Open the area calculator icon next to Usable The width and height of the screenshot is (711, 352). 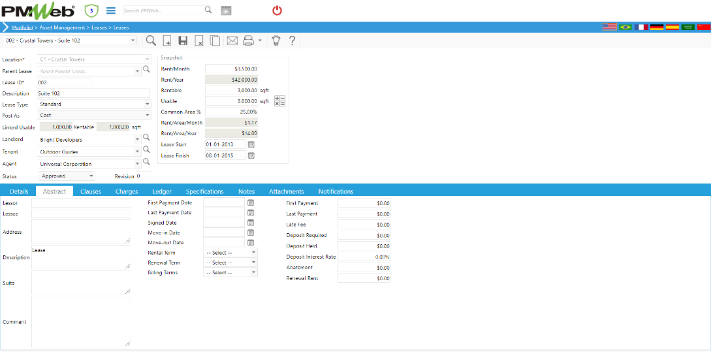(280, 101)
